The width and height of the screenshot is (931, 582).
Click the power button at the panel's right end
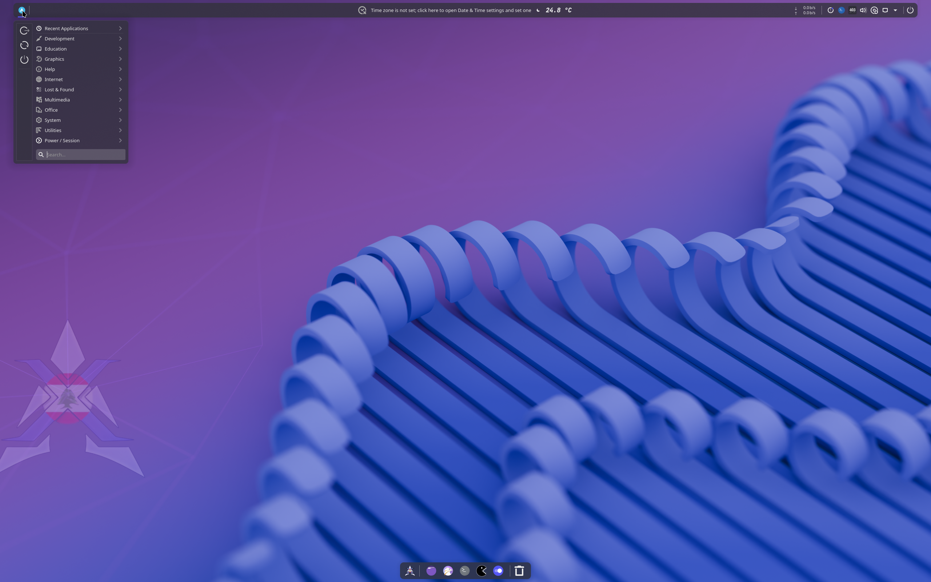(x=910, y=11)
